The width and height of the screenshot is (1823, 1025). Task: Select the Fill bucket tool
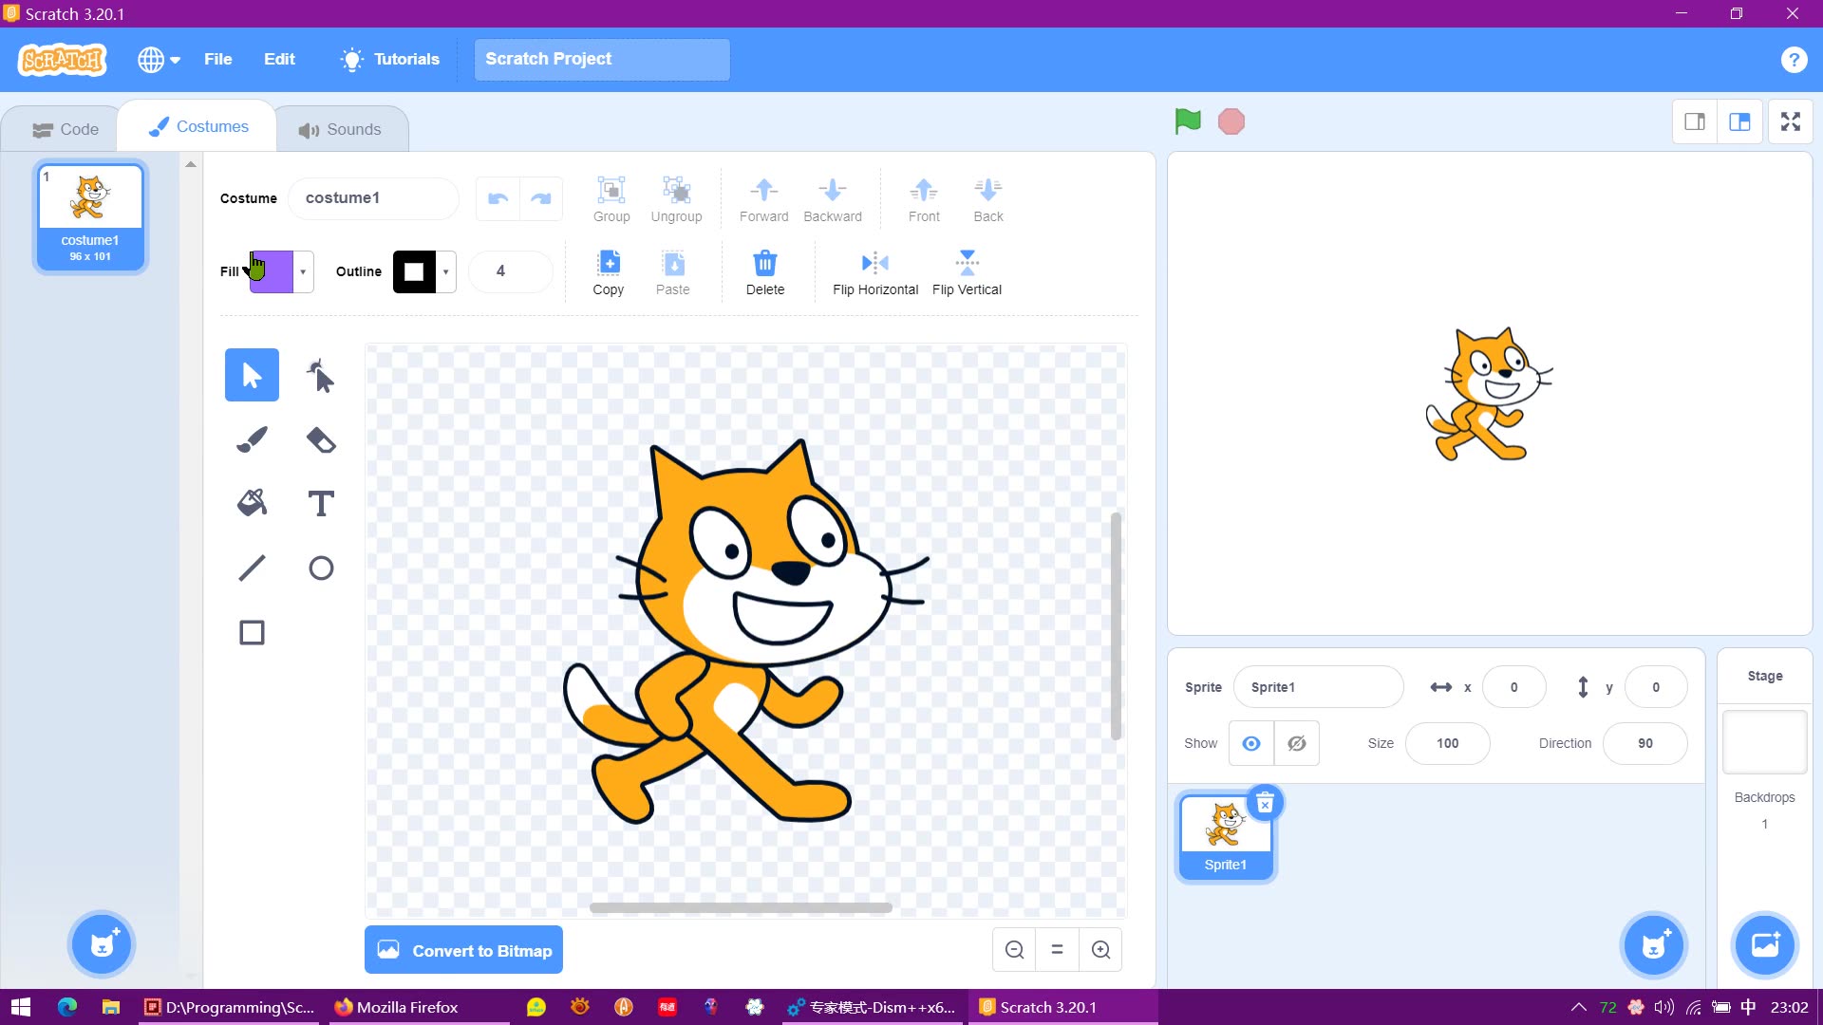coord(251,502)
